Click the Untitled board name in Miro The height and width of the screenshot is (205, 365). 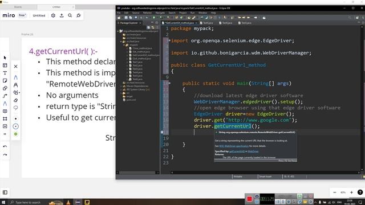pos(39,15)
